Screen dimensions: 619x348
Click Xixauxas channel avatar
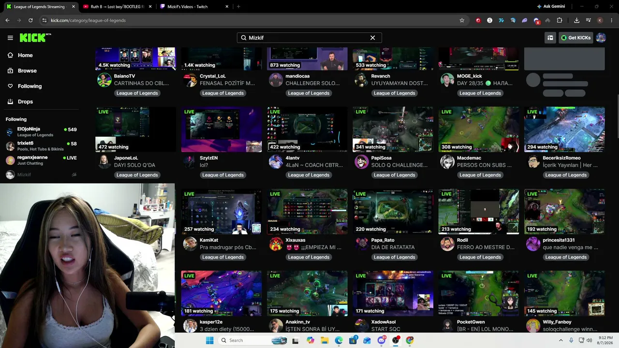coord(276,244)
